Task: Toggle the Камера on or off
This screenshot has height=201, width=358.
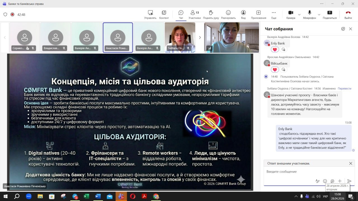Action: [x=291, y=15]
